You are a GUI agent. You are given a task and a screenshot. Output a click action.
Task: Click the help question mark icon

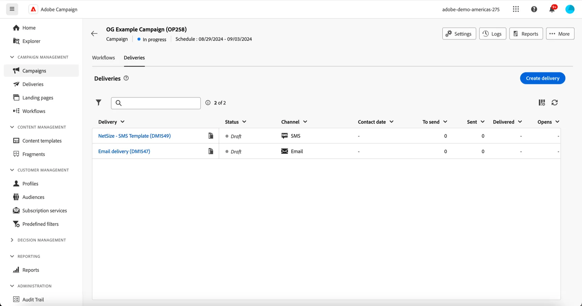[x=534, y=9]
